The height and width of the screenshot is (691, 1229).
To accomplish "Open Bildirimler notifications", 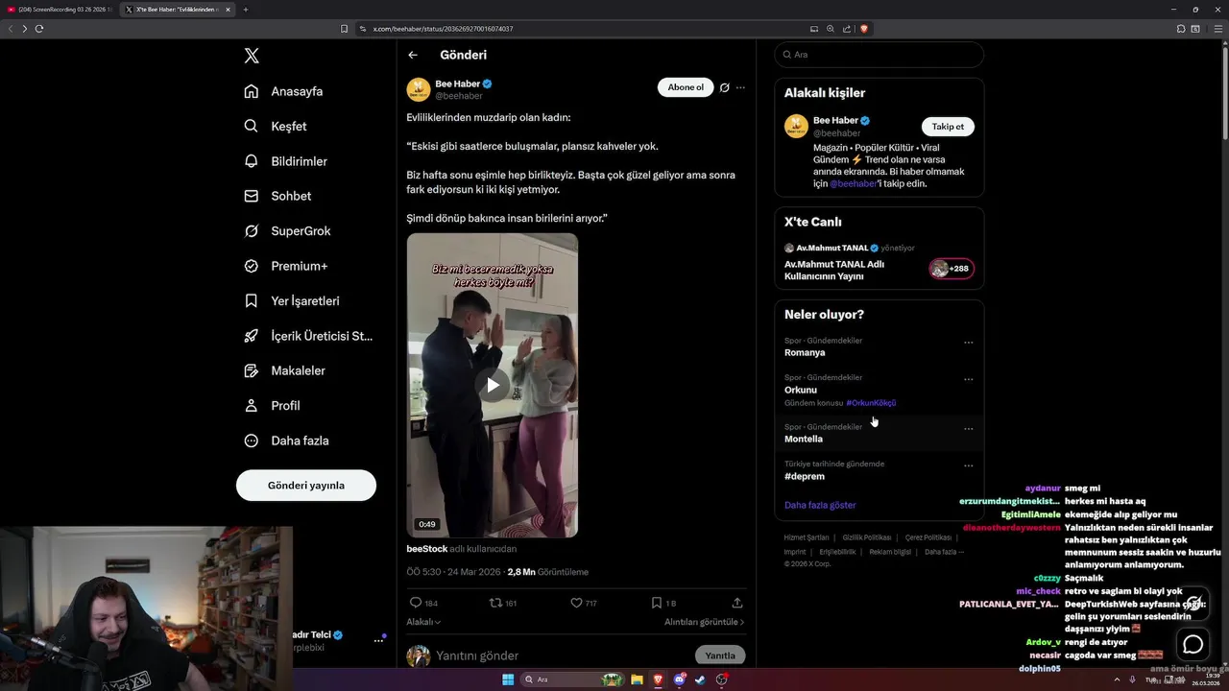I will (285, 161).
